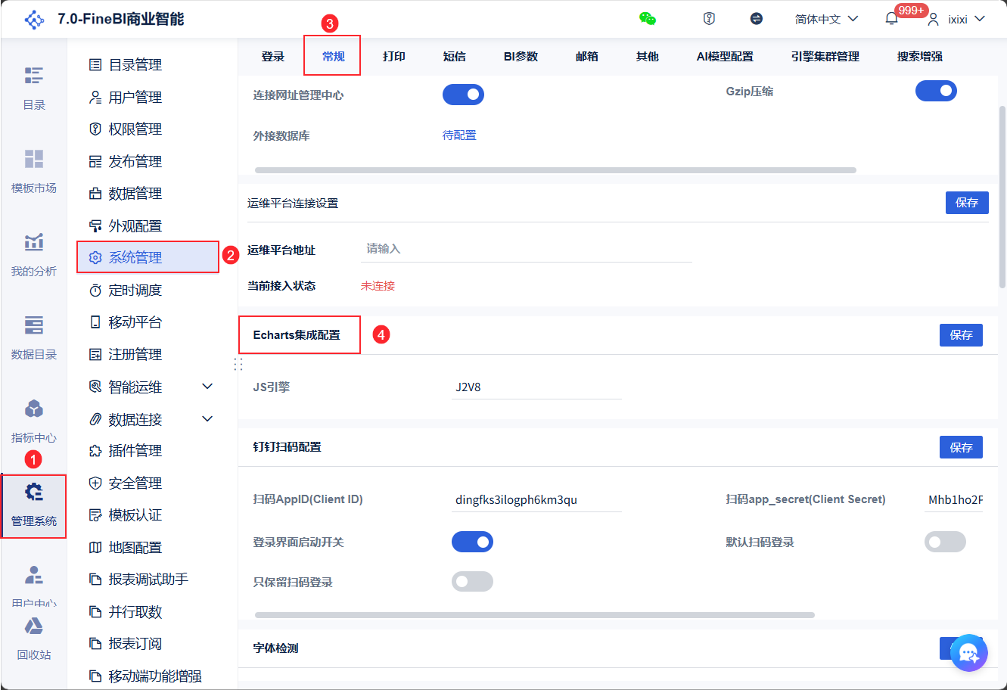1007x690 pixels.
Task: Open the 简体中文 language dropdown
Action: click(x=826, y=19)
